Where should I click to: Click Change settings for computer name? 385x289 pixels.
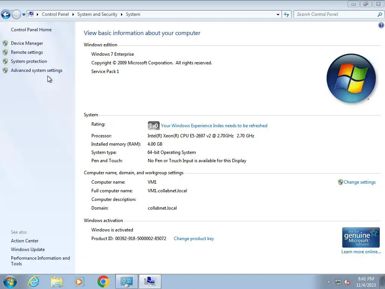coord(359,182)
